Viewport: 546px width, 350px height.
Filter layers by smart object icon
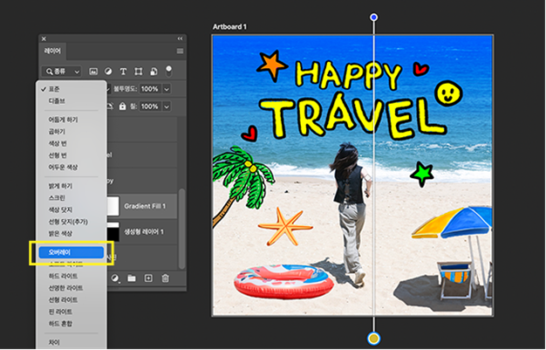(154, 71)
